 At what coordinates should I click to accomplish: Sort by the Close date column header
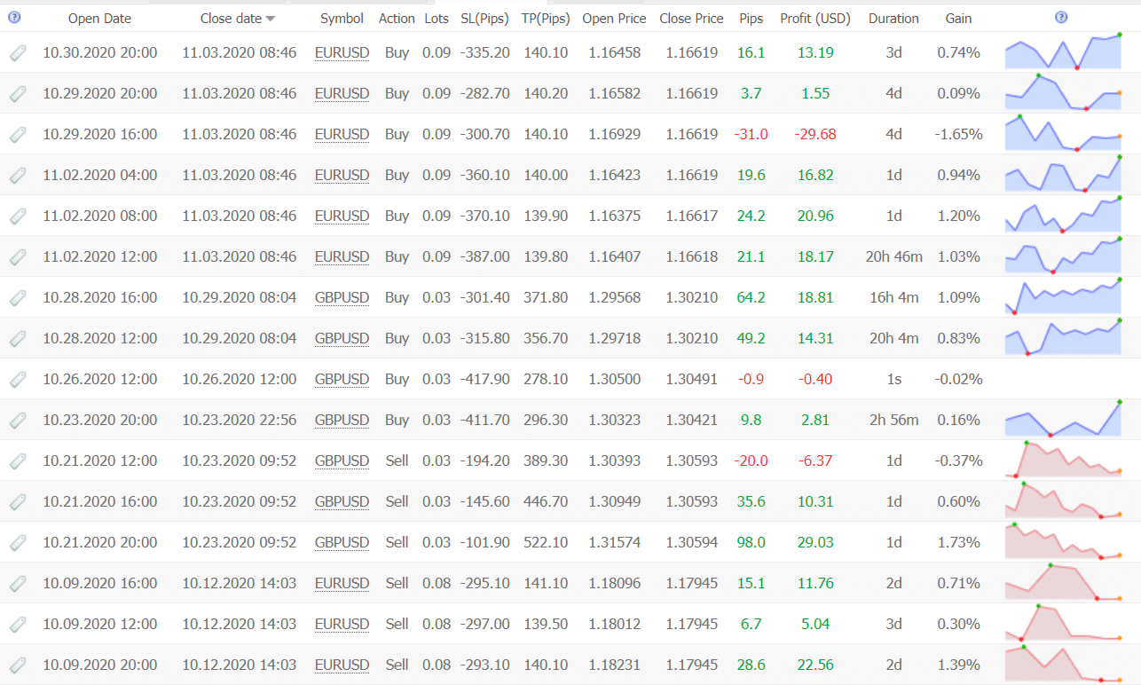coord(237,18)
